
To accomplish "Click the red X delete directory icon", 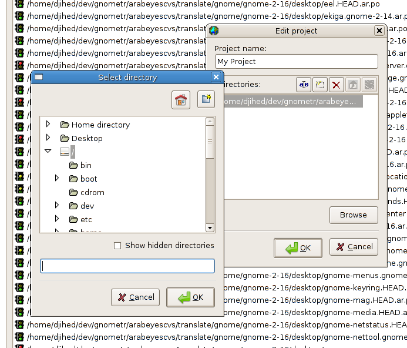I will tap(337, 85).
